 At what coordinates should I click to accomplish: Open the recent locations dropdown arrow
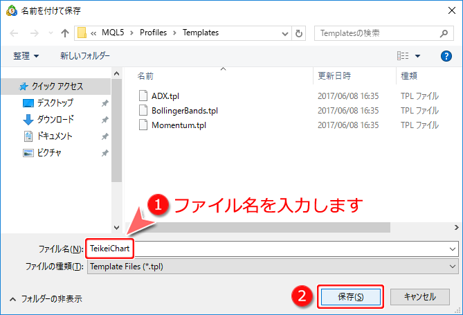tap(51, 33)
